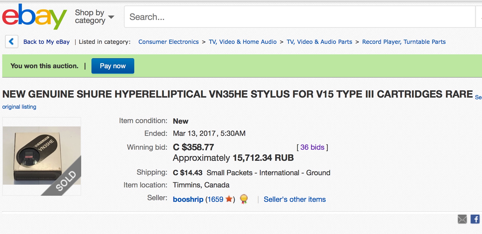View Seller's other items
The width and height of the screenshot is (482, 234).
(x=295, y=199)
